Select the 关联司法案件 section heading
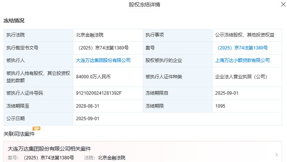This screenshot has width=287, height=162. [x=19, y=134]
